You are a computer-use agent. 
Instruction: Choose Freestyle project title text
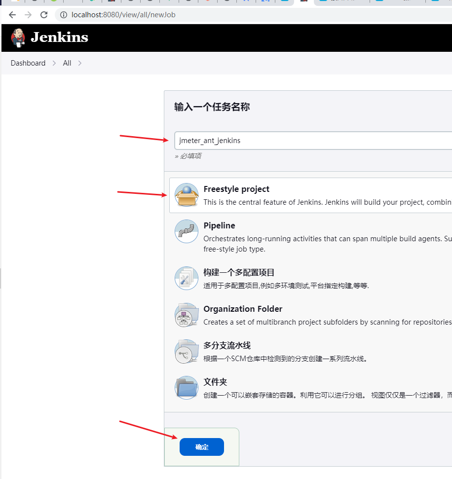coord(236,189)
